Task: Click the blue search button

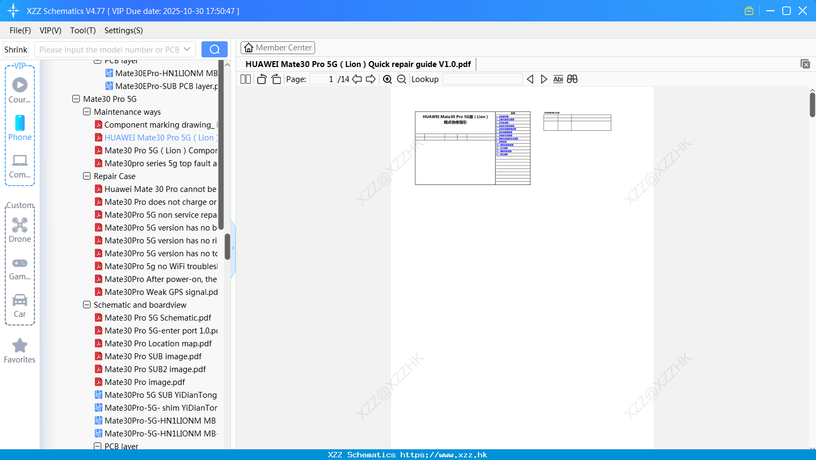Action: tap(214, 49)
